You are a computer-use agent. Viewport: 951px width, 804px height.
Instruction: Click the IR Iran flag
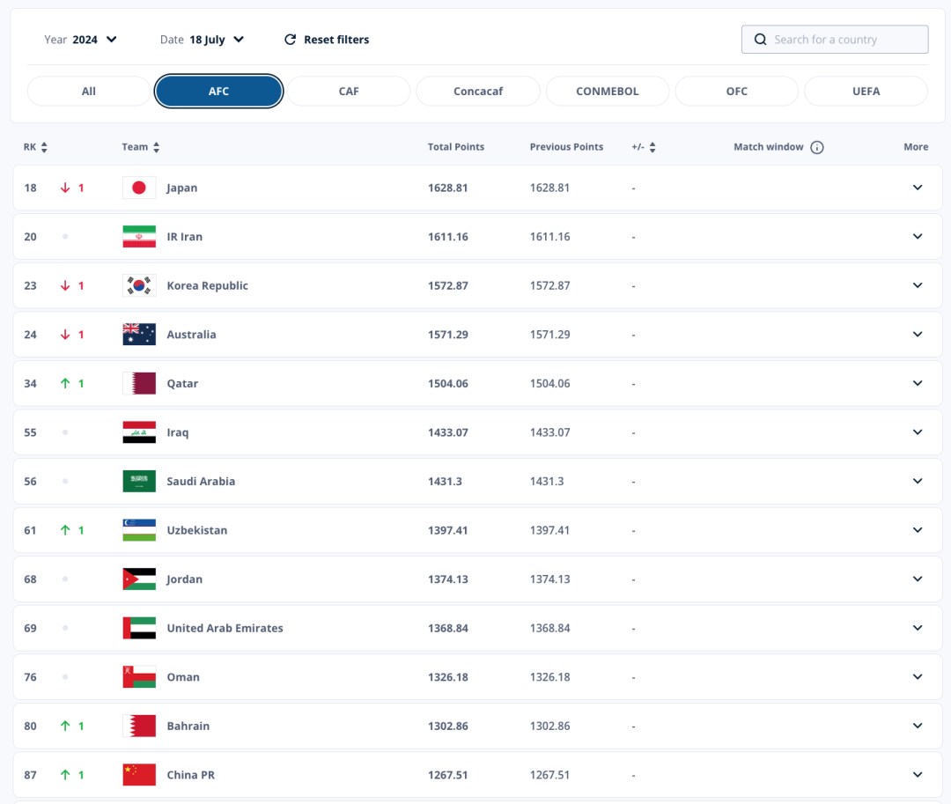pyautogui.click(x=139, y=237)
